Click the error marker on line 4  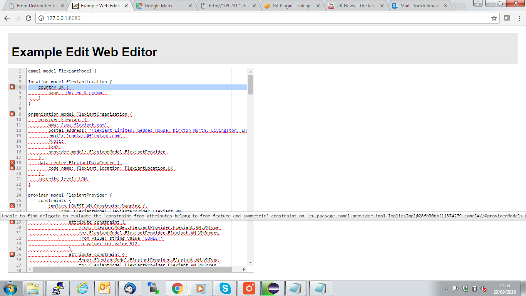(x=12, y=87)
